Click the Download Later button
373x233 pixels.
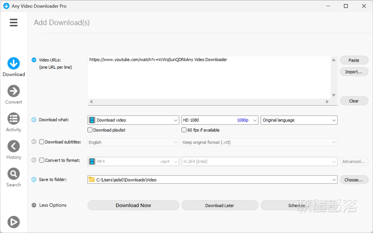coord(220,205)
